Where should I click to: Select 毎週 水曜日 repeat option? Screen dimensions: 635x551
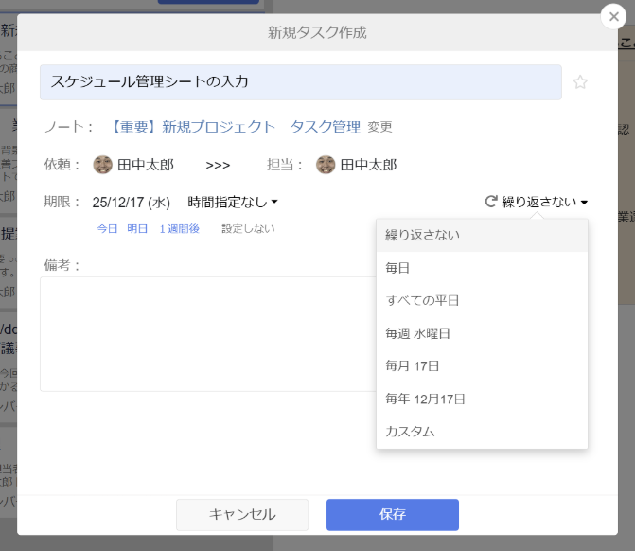(x=482, y=333)
